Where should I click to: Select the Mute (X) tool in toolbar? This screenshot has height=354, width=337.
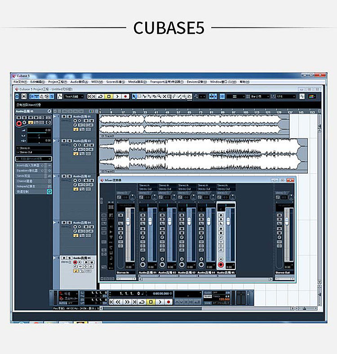164,96
